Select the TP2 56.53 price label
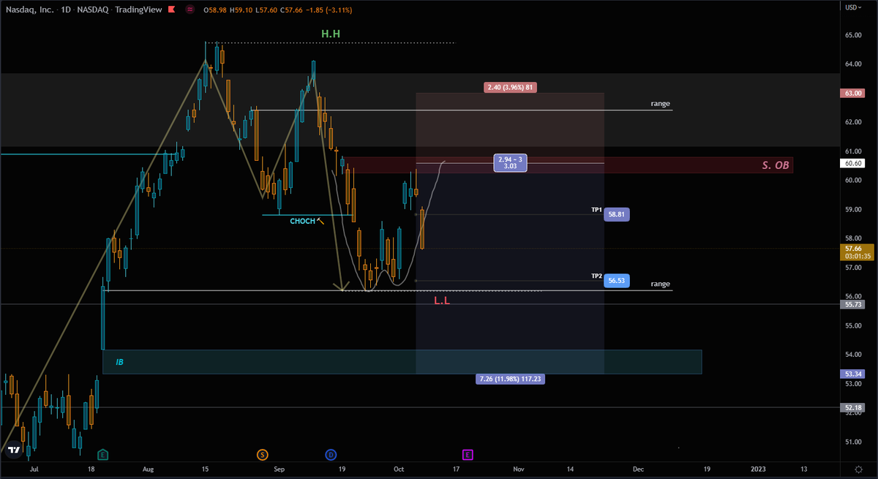 coord(618,281)
